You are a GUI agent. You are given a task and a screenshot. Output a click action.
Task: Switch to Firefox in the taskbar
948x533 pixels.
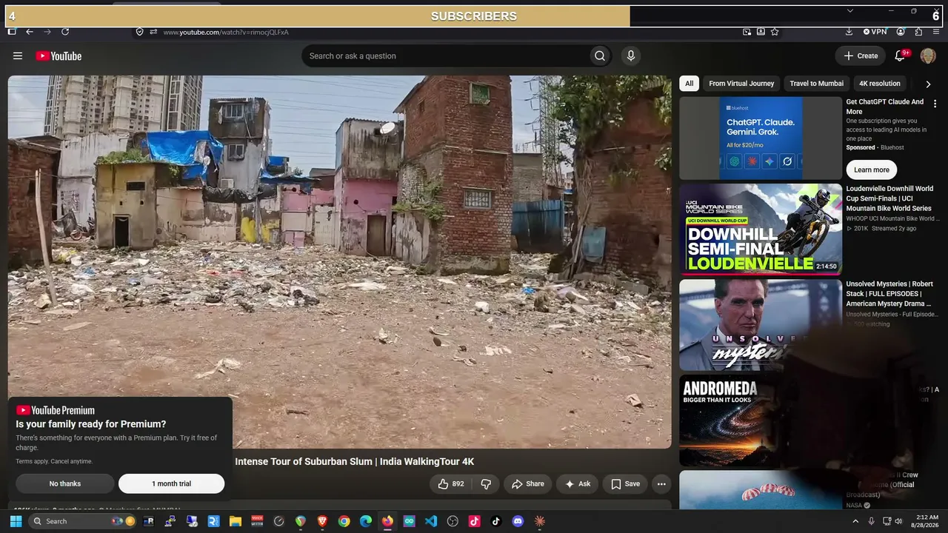pos(387,521)
